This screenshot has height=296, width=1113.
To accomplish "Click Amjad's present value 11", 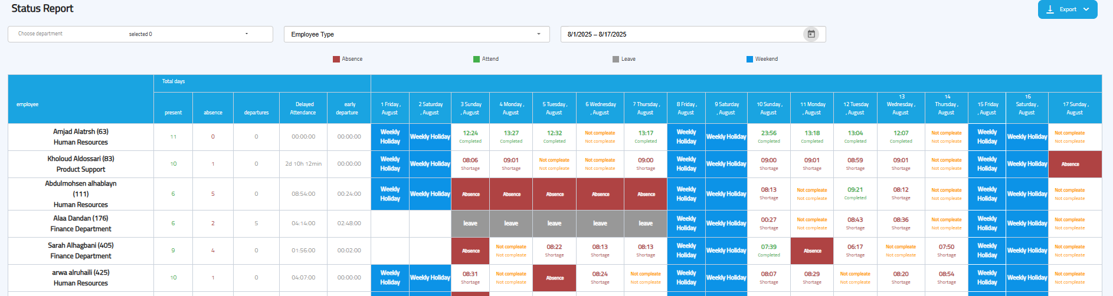I will point(174,137).
